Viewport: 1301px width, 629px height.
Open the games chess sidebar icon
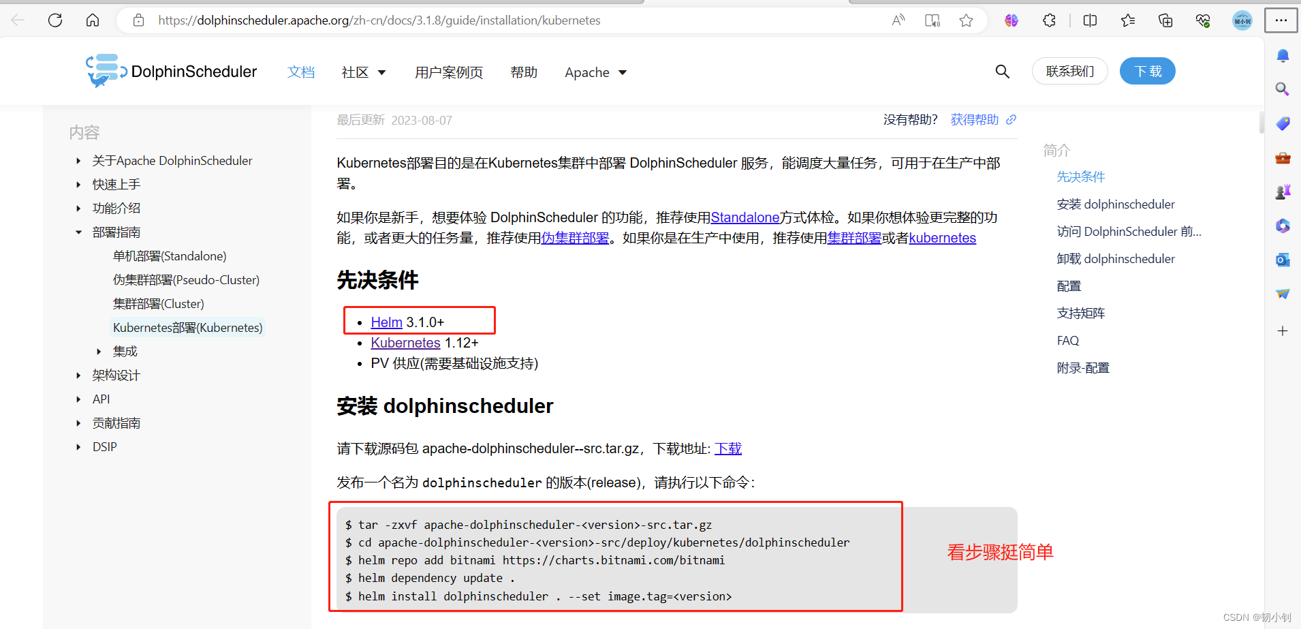1283,192
